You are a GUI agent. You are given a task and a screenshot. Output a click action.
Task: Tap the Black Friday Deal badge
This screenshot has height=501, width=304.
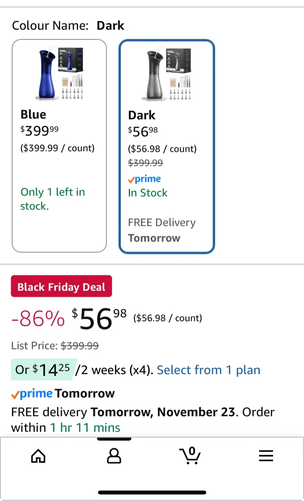(61, 286)
